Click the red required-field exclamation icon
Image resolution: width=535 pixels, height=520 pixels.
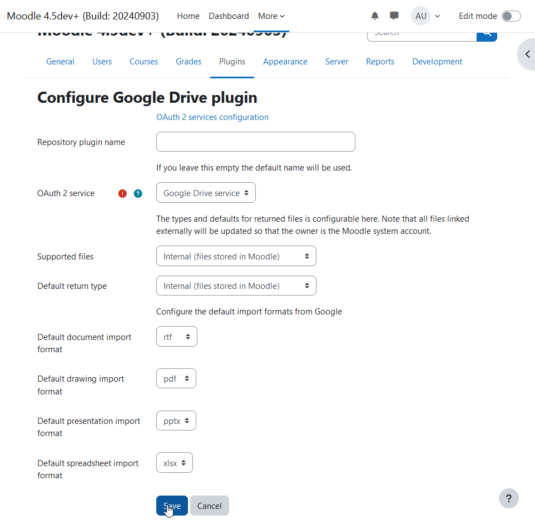point(122,193)
